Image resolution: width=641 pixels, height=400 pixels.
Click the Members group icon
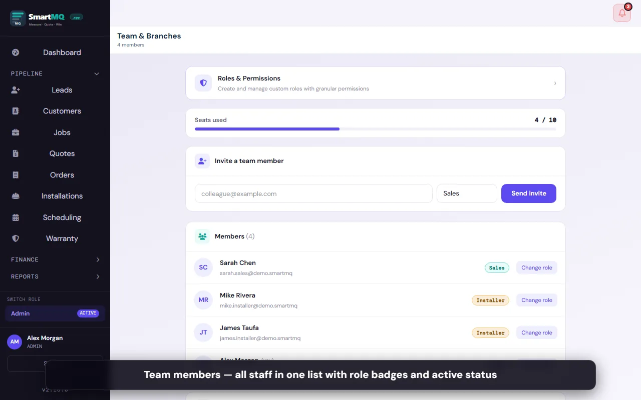[x=202, y=236]
